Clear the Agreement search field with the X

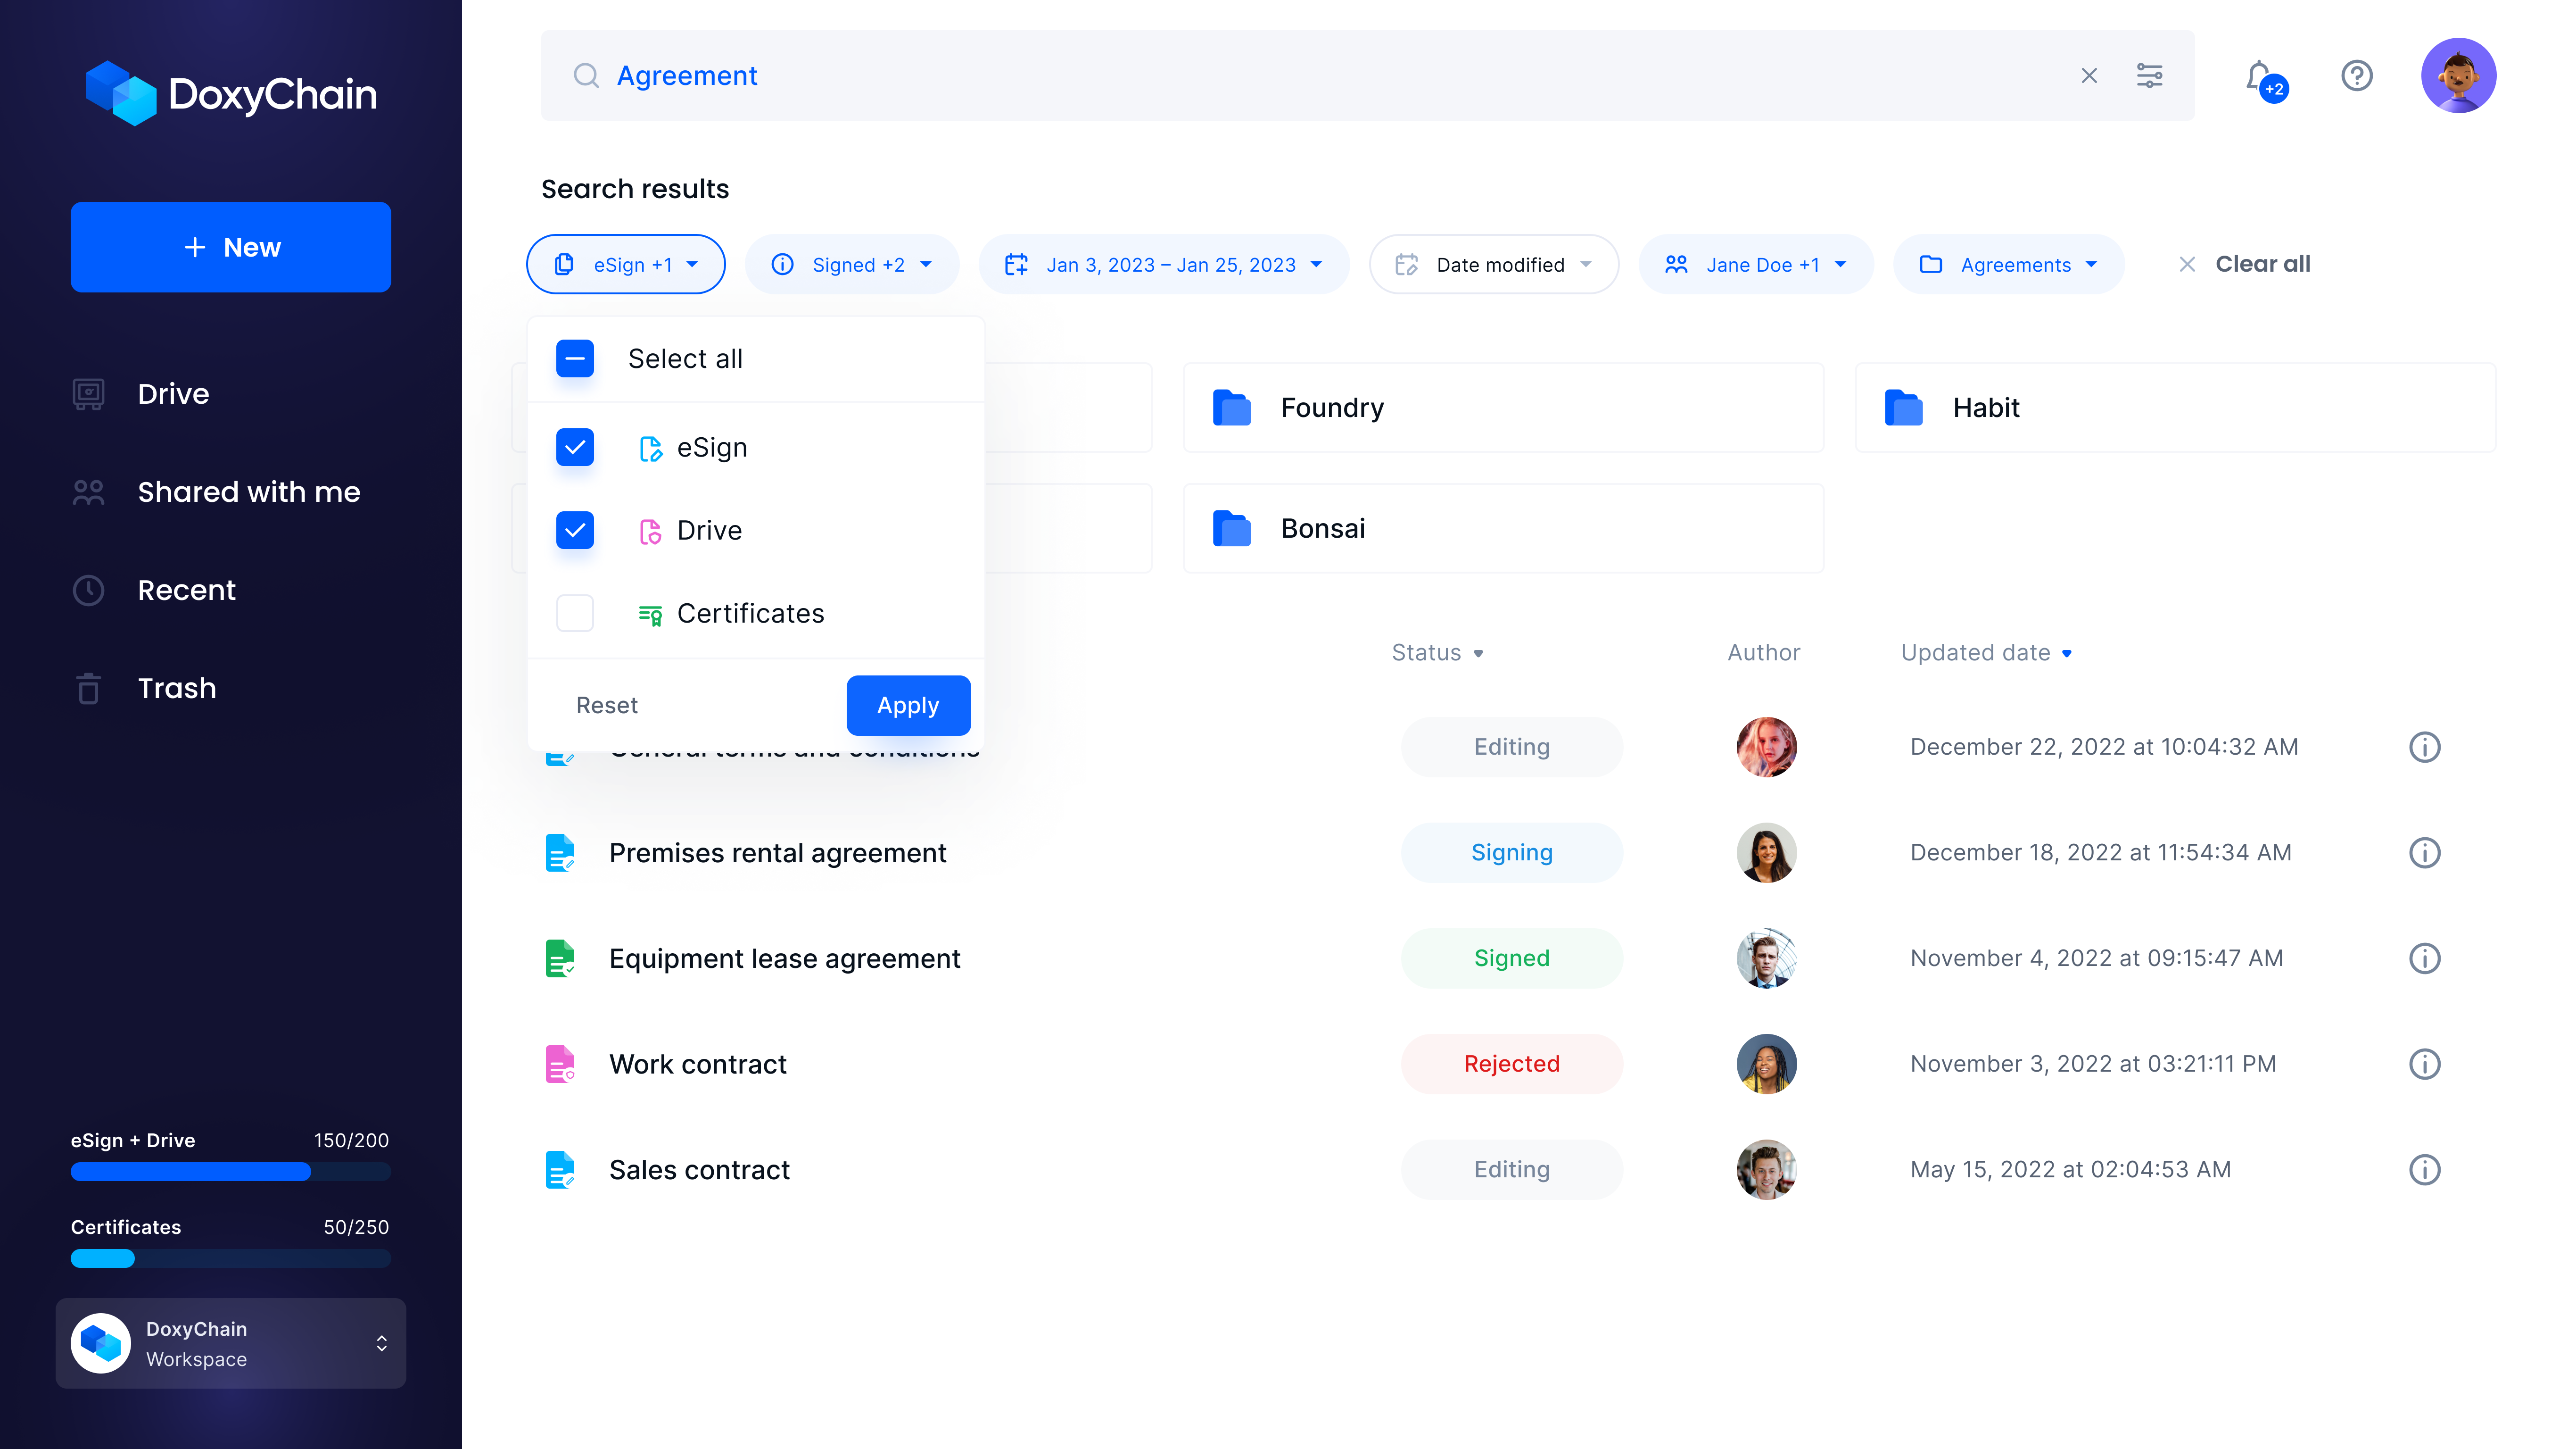[2089, 75]
